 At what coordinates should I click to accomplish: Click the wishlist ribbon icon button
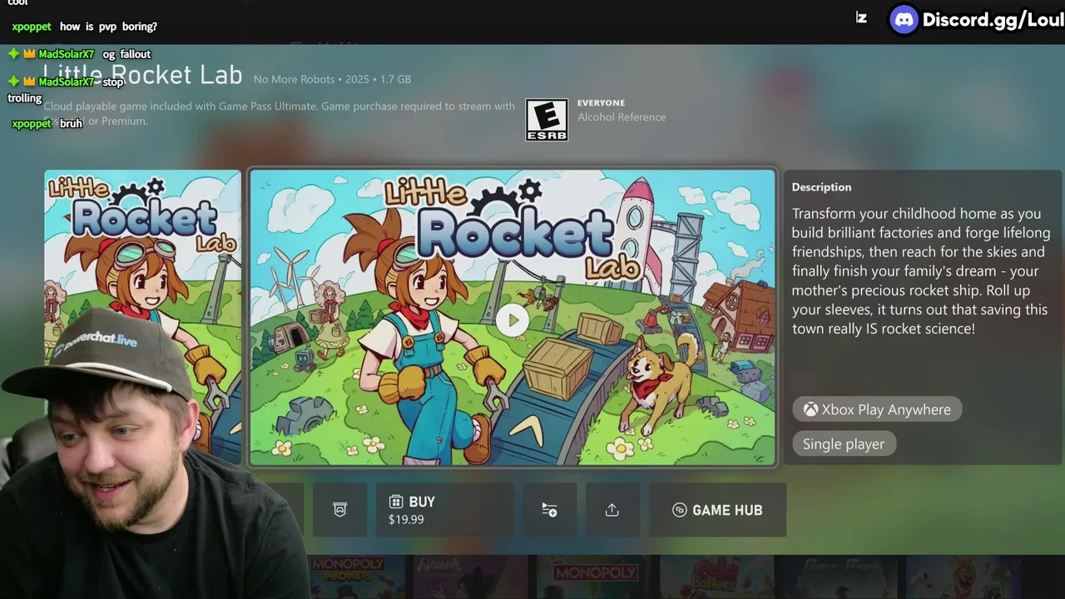[x=339, y=510]
